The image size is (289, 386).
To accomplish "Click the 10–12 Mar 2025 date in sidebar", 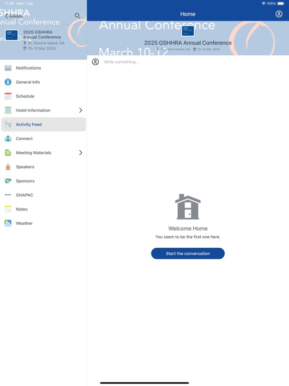I will 42,48.
